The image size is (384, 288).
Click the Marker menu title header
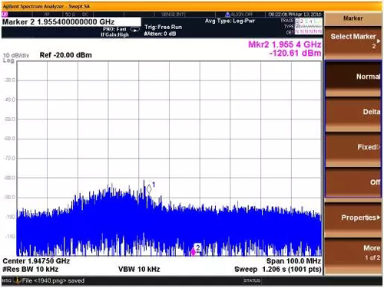point(353,18)
